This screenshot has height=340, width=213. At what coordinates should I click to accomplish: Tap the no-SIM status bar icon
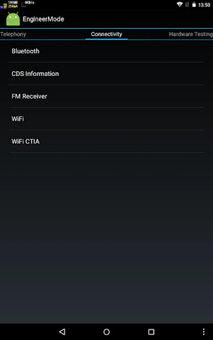click(x=187, y=5)
